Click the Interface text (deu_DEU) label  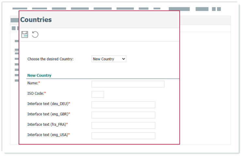[48, 104]
